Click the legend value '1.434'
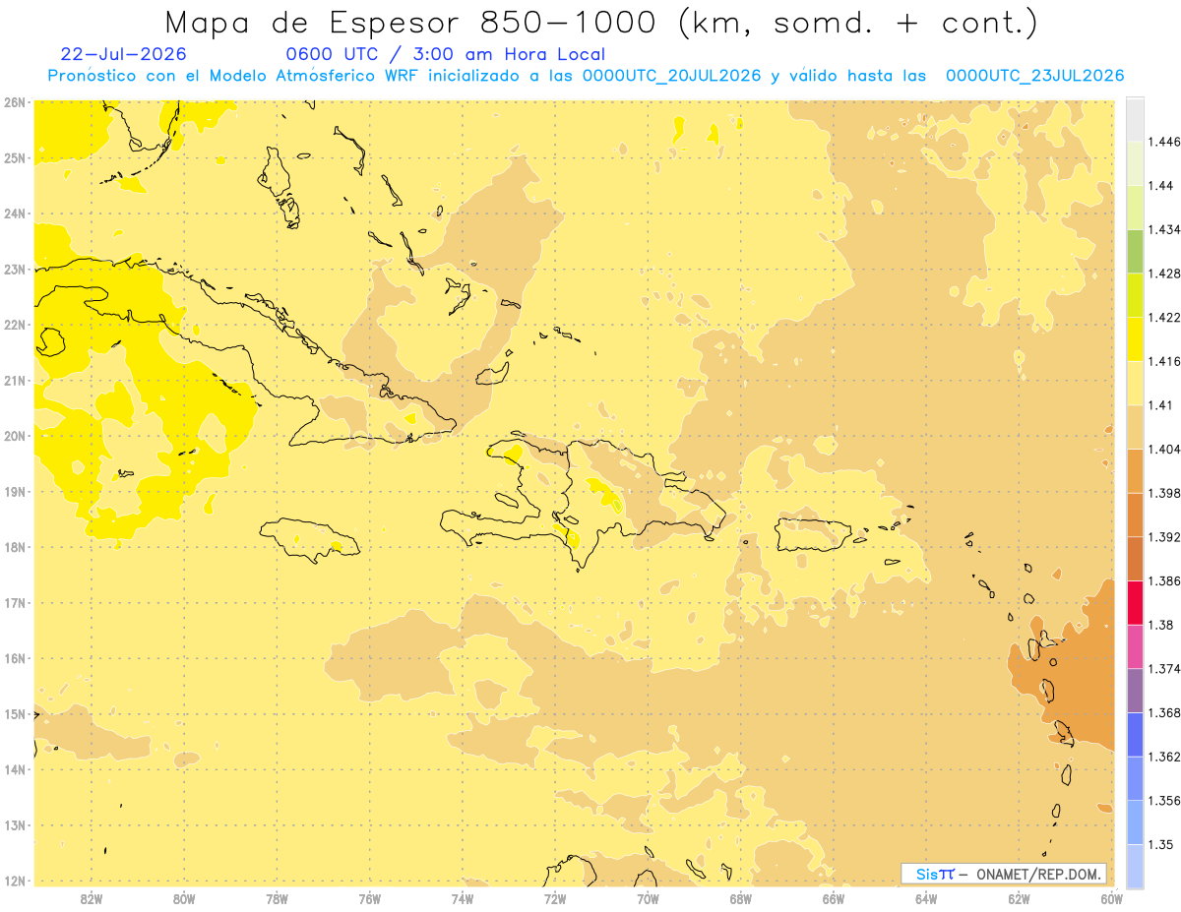The height and width of the screenshot is (912, 1181). (x=1163, y=230)
